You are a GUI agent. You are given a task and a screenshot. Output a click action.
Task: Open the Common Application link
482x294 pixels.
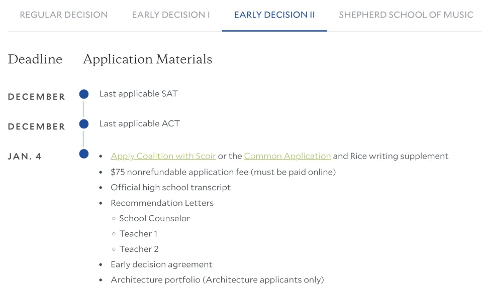(x=287, y=156)
